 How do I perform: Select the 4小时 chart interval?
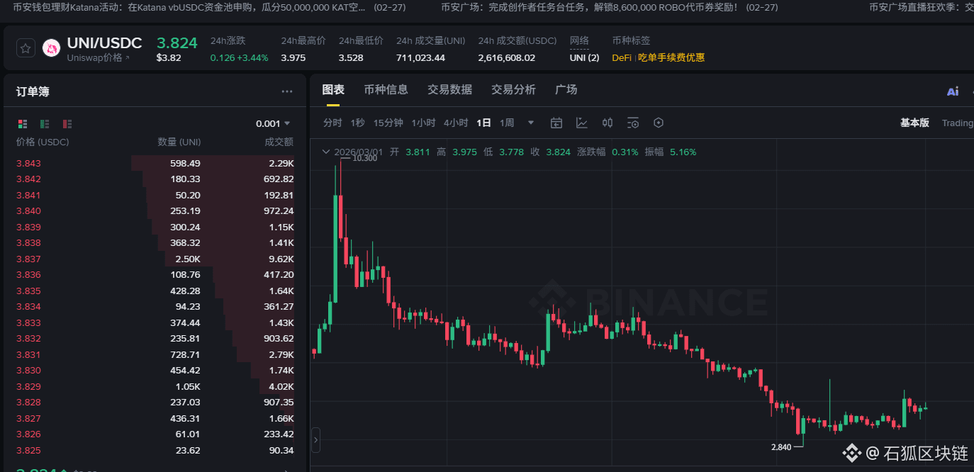click(x=456, y=123)
